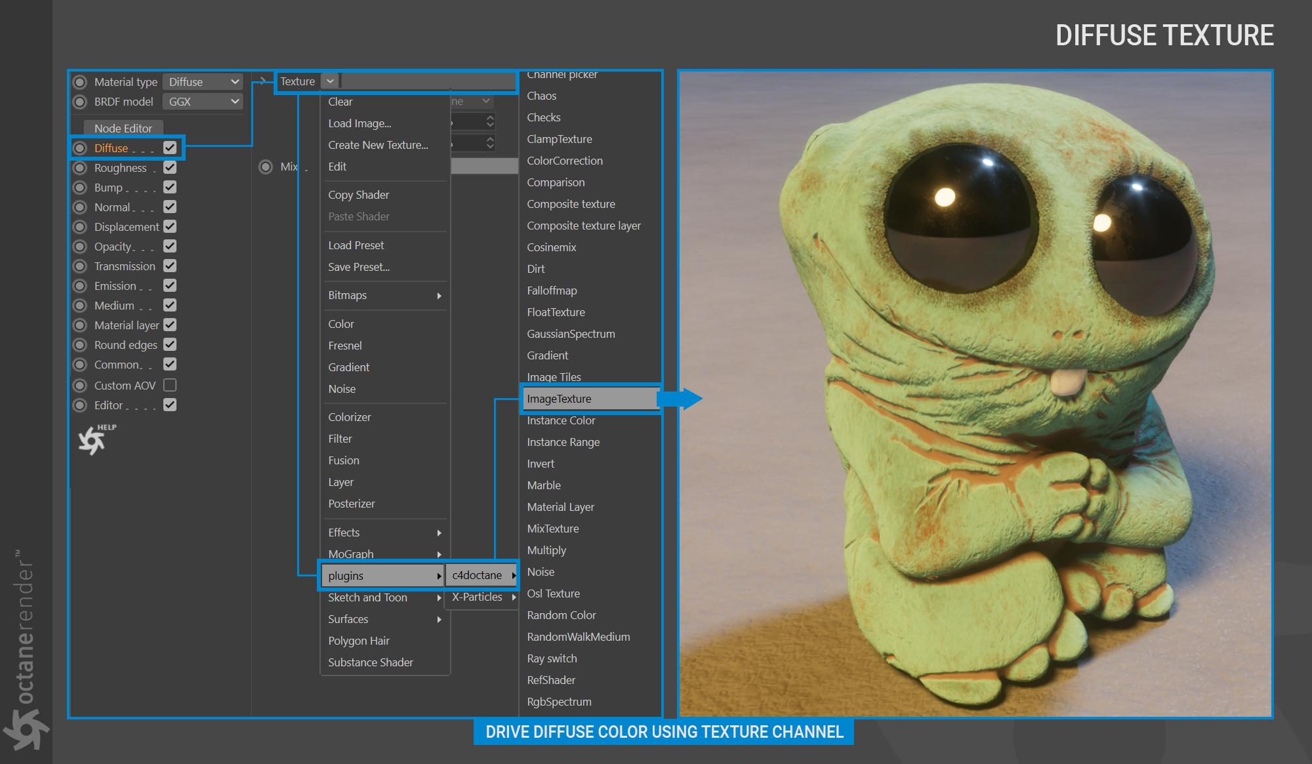Click the Mix value slider bar

point(485,167)
